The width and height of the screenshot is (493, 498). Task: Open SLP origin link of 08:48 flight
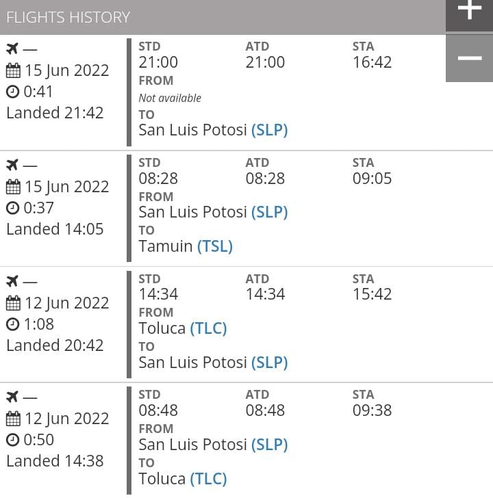[x=270, y=445]
